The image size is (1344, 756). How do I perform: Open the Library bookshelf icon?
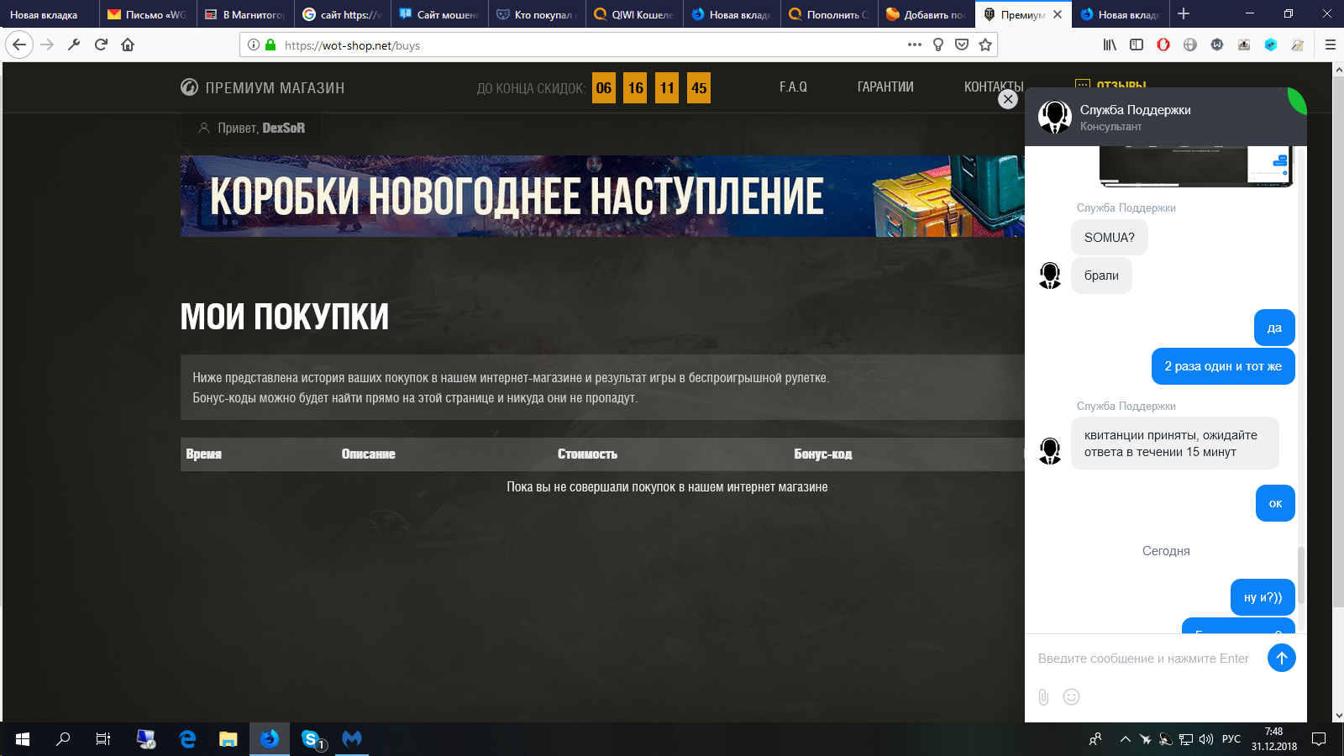[1110, 45]
